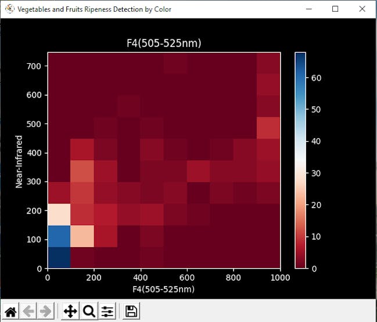Maximize the Ripeness Detection window
Image resolution: width=377 pixels, height=322 pixels.
[335, 9]
